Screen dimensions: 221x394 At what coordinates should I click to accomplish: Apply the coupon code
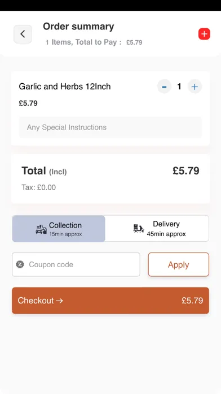pyautogui.click(x=179, y=264)
